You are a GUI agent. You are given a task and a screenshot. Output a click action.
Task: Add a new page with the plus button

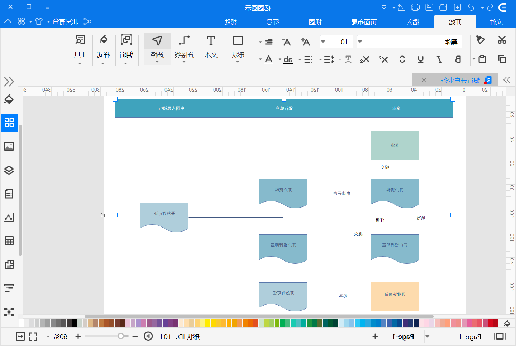pyautogui.click(x=375, y=336)
